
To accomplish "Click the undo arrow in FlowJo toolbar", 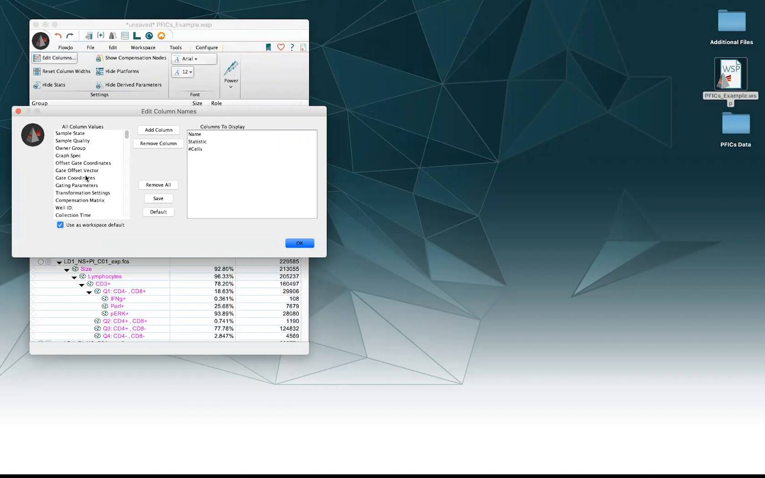I will click(x=58, y=36).
